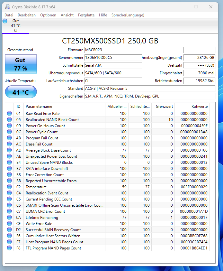This screenshot has width=223, height=271.
Task: Click raw value 000000004E0E
Action: [x=194, y=126]
